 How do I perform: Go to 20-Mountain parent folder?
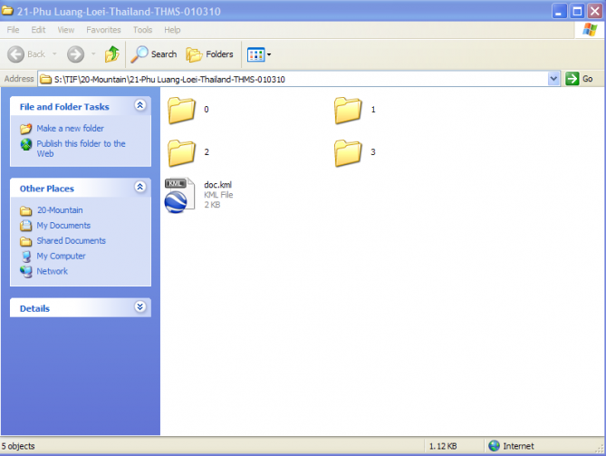click(60, 210)
